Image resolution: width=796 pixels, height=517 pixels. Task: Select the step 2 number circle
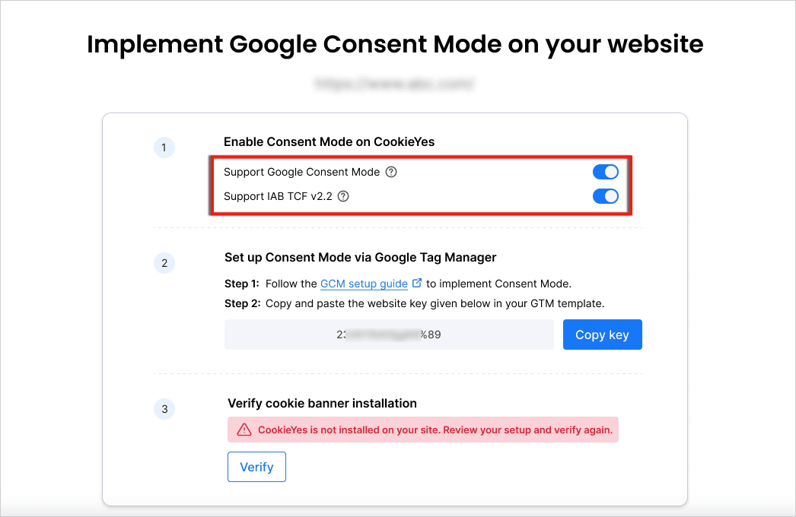(x=164, y=263)
